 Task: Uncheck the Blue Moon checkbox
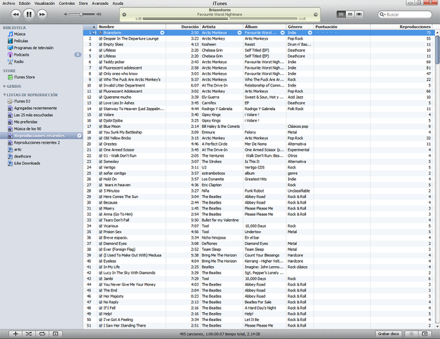100,127
